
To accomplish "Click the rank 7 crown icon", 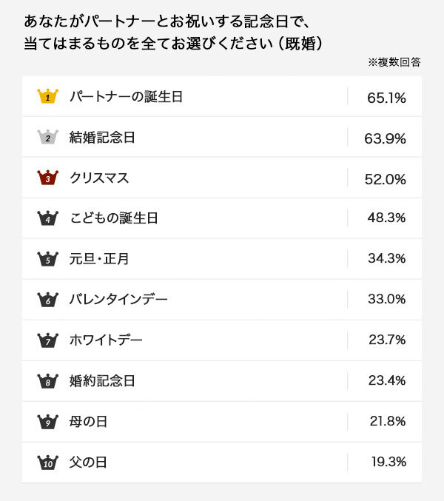I will (x=47, y=340).
